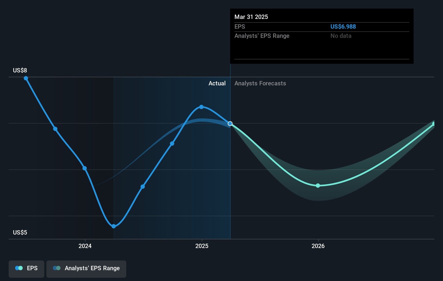Viewport: 443px width, 281px height.
Task: Click the No data tooltip value
Action: 341,36
